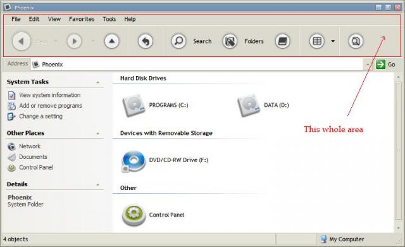Click the Other group header
Image resolution: width=405 pixels, height=247 pixels.
(128, 188)
